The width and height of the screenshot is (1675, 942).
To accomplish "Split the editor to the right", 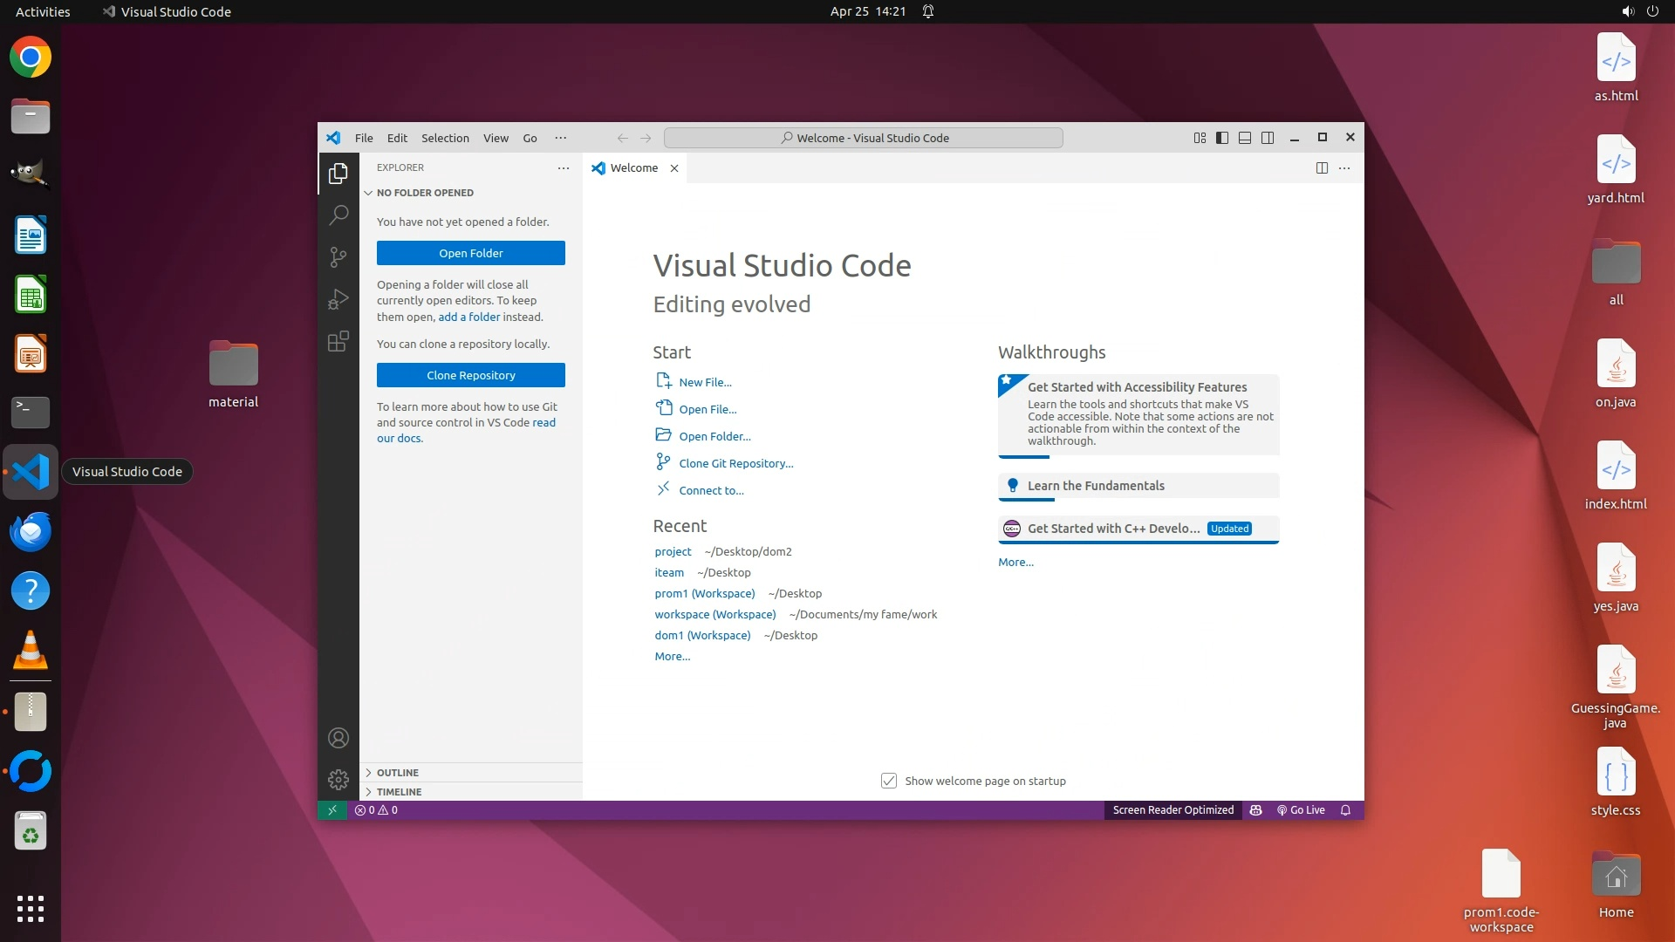I will pos(1322,168).
